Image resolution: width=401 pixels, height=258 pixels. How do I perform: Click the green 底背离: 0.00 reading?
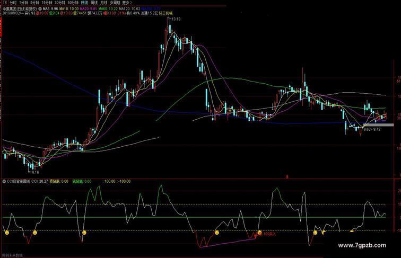(82, 181)
